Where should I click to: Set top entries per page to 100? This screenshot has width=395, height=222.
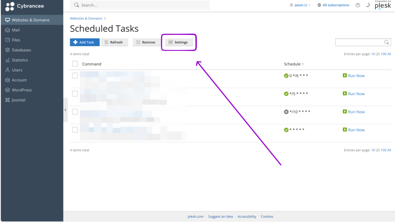[383, 54]
